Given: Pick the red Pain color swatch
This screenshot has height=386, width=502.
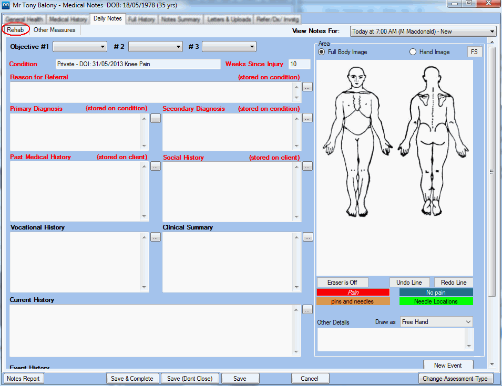Looking at the screenshot, I should click(353, 292).
